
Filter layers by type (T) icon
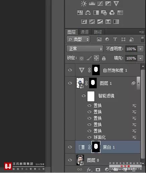pos(115,39)
